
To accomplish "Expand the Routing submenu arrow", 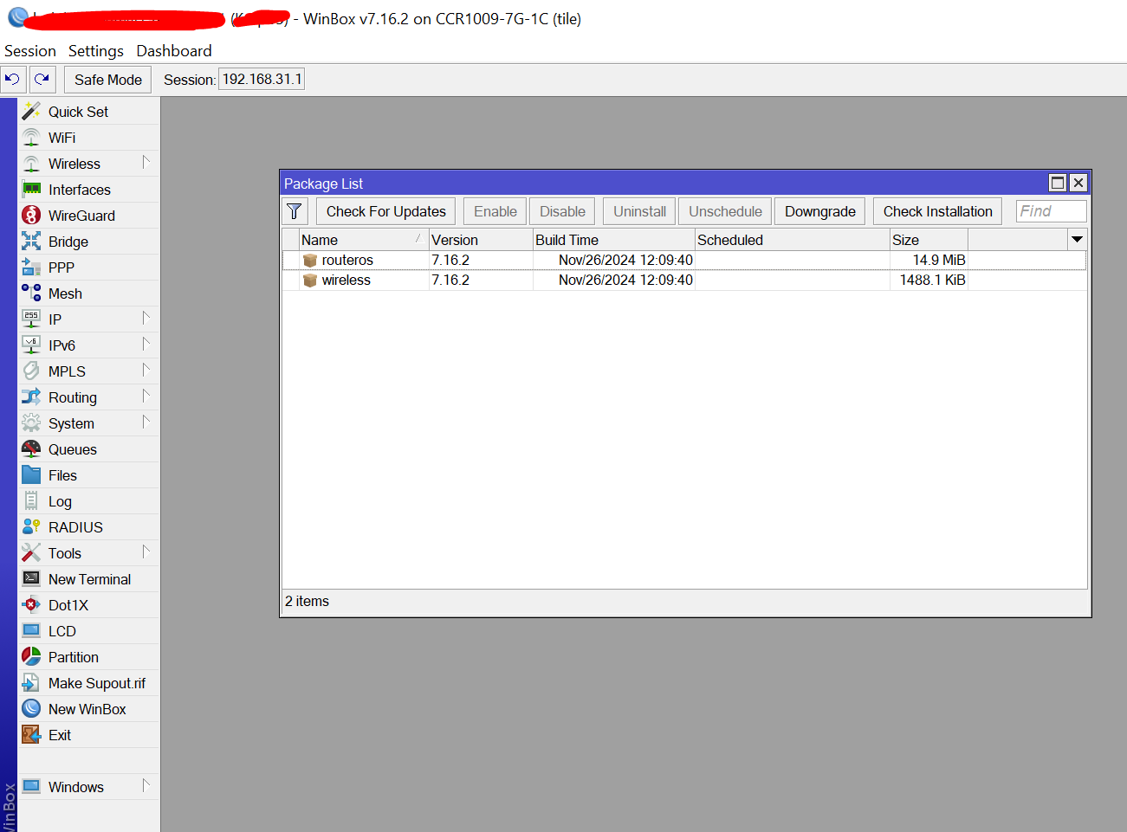I will click(x=146, y=396).
